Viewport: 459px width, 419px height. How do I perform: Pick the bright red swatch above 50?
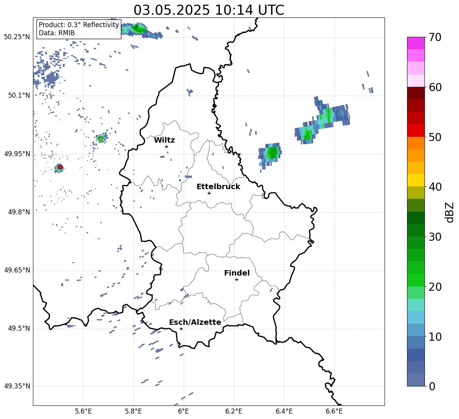[416, 131]
